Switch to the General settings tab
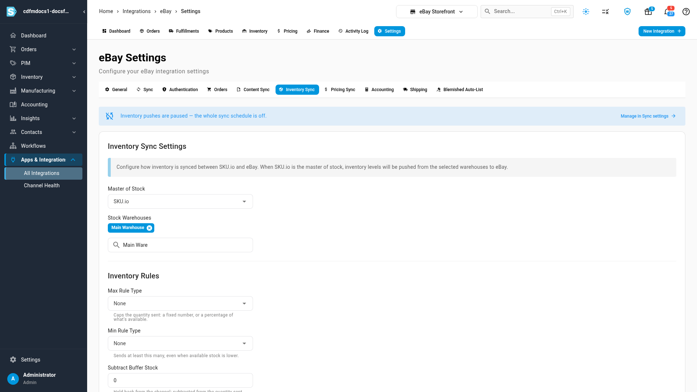 116,90
